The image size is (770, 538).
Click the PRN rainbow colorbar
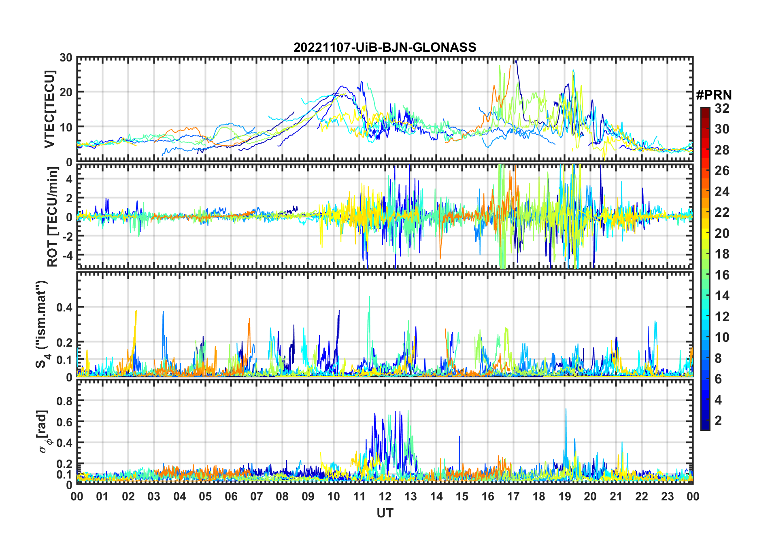(x=705, y=269)
